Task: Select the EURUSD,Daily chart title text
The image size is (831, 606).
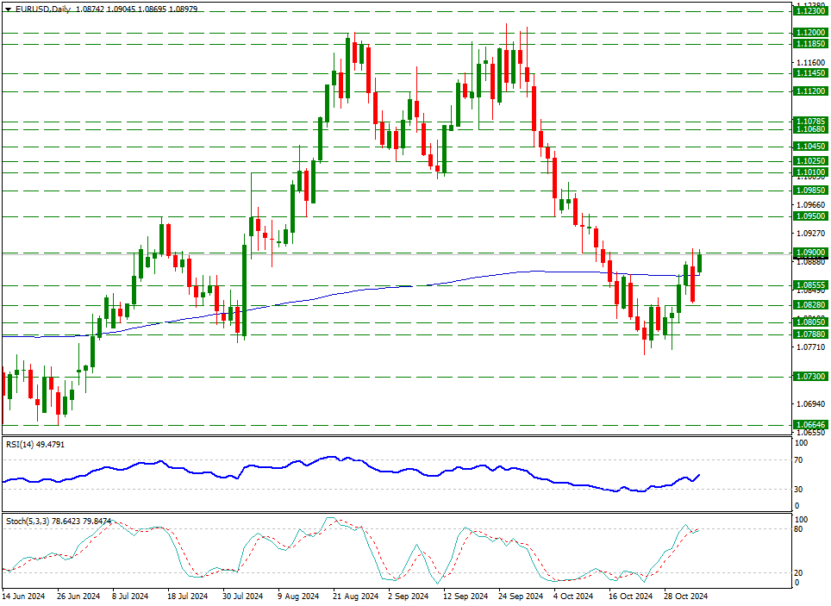Action: (x=42, y=9)
